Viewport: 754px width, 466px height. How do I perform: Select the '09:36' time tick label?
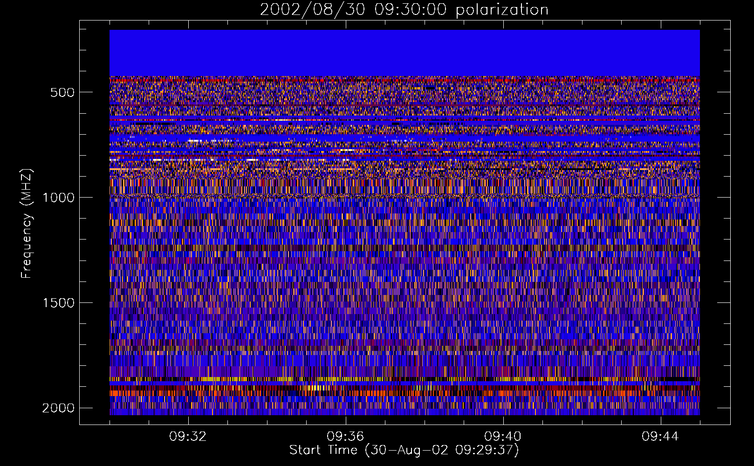tap(345, 437)
